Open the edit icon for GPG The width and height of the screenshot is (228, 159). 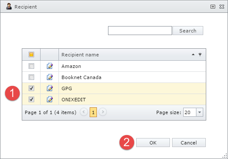50,88
